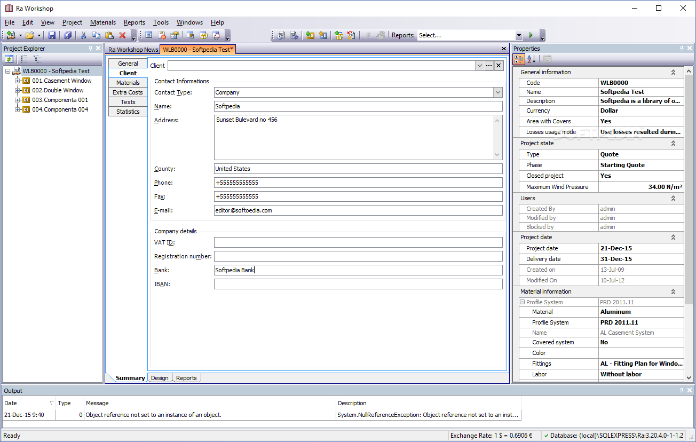This screenshot has height=442, width=696.
Task: Expand the 001.Casement Window tree node
Action: click(17, 81)
